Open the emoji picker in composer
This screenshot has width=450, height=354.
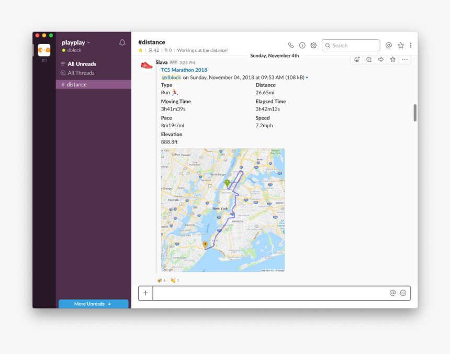pyautogui.click(x=403, y=293)
